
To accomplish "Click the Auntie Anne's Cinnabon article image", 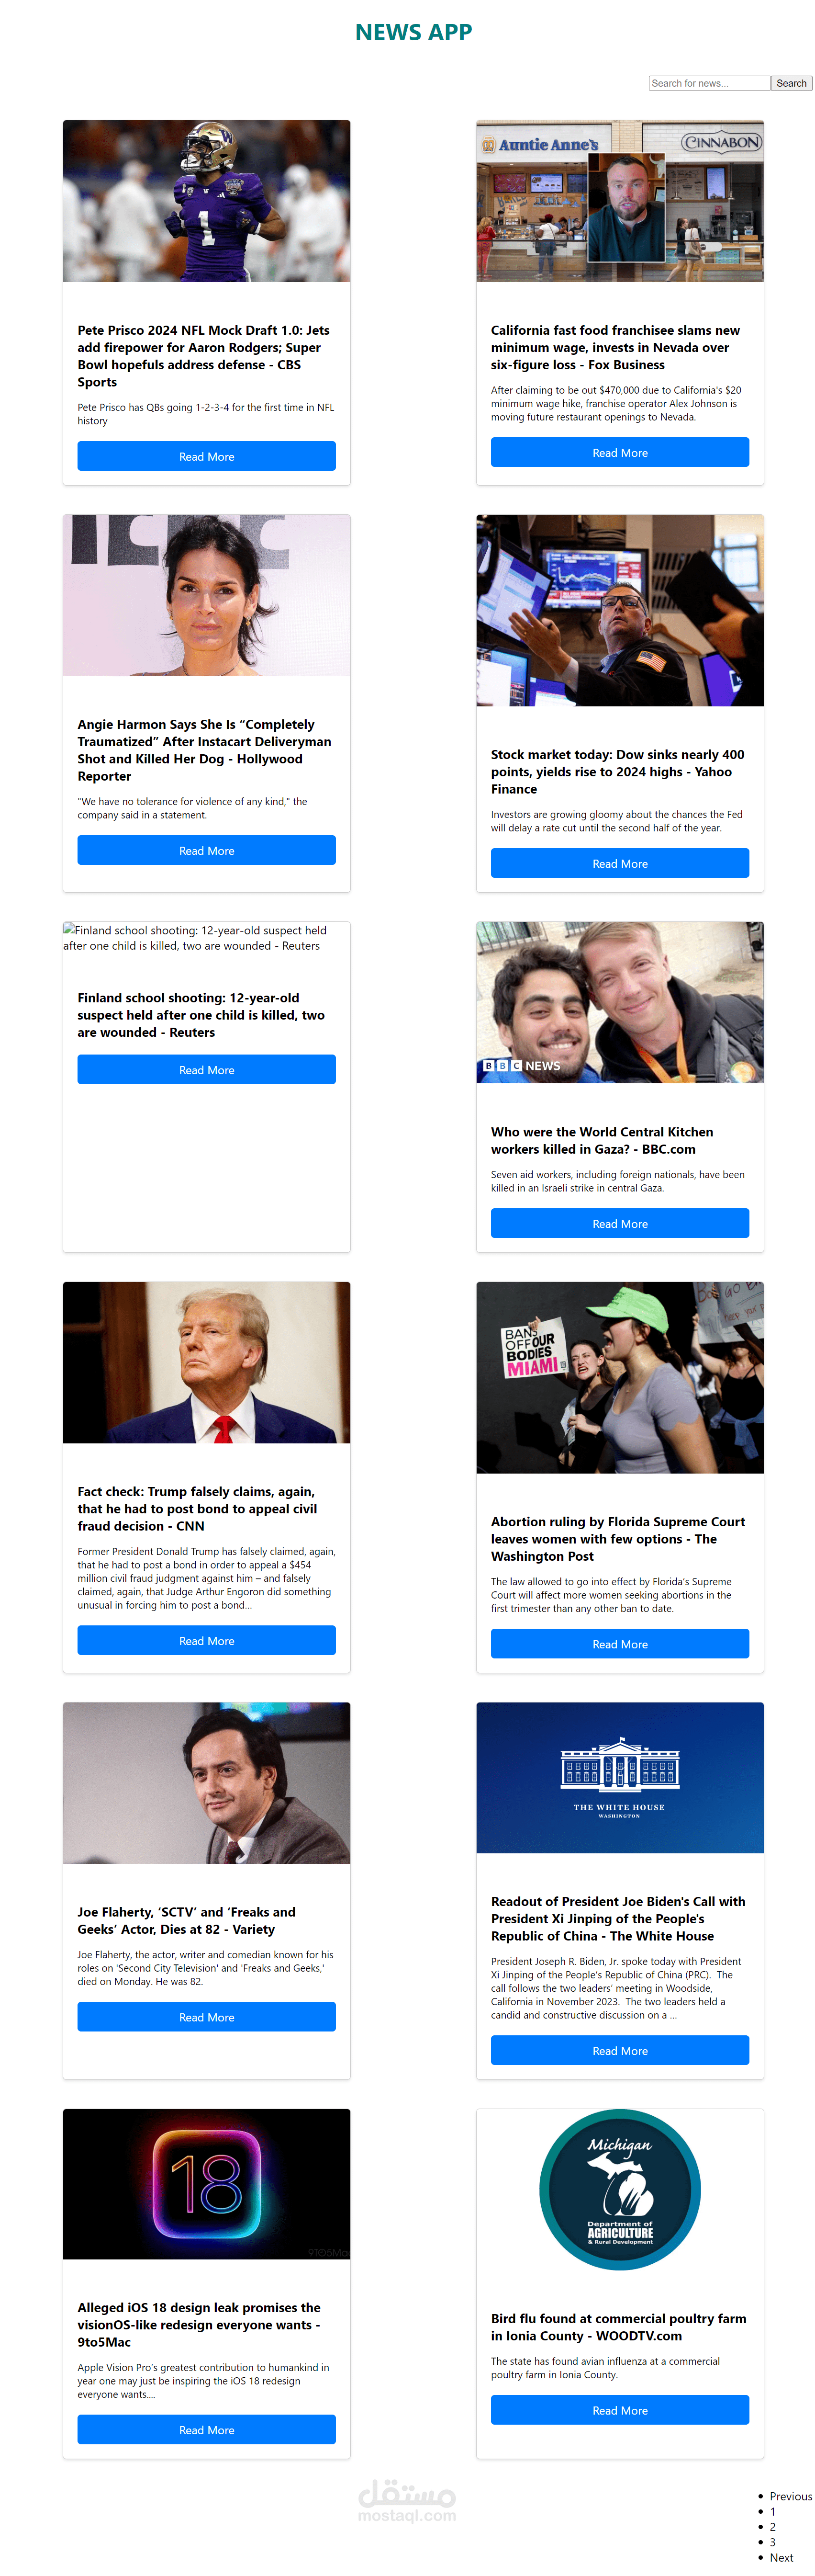I will pyautogui.click(x=619, y=201).
